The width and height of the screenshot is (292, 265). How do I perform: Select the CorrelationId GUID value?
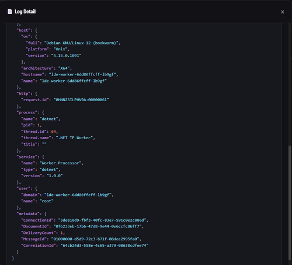coord(105,246)
